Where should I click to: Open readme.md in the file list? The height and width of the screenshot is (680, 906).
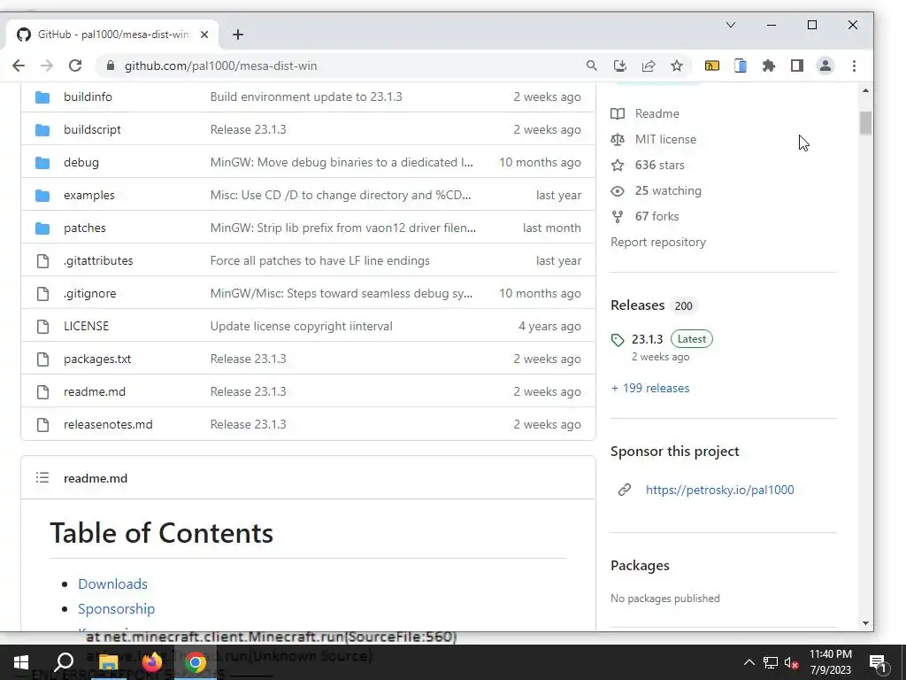click(x=94, y=391)
